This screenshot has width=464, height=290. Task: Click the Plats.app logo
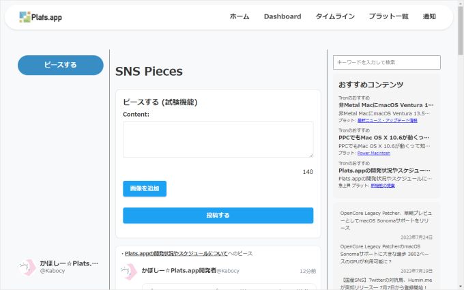click(40, 17)
